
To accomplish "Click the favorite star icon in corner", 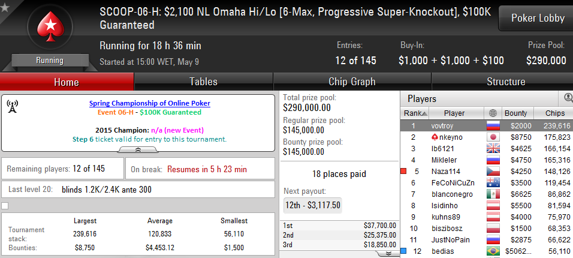I will coord(4,7).
